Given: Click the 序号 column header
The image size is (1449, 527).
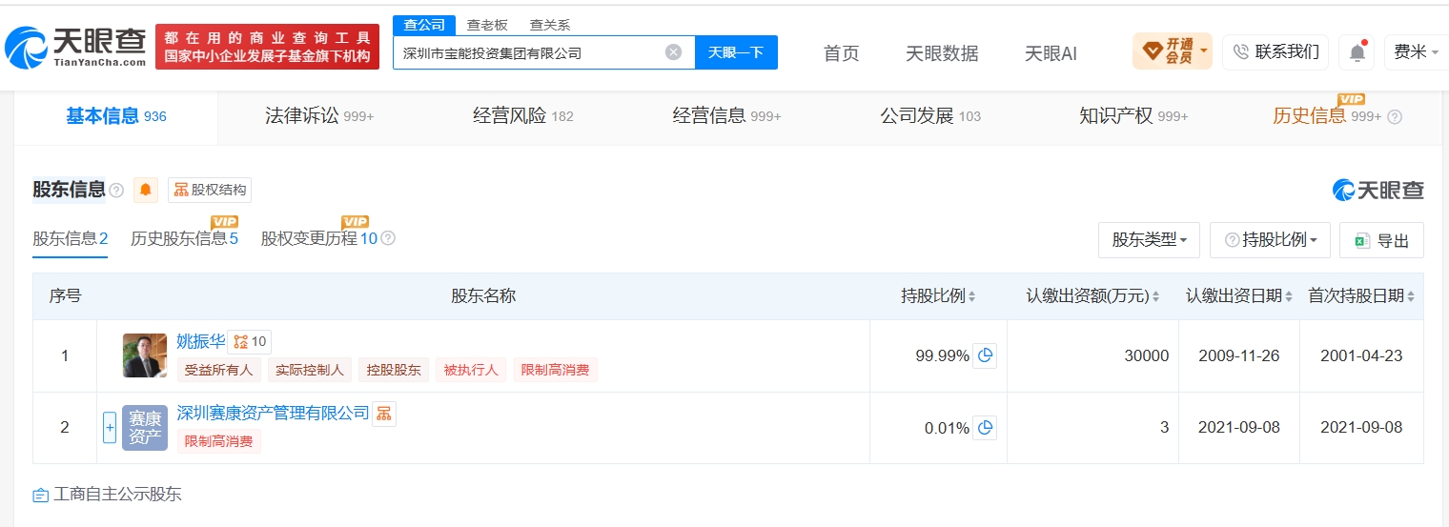Looking at the screenshot, I should point(65,296).
